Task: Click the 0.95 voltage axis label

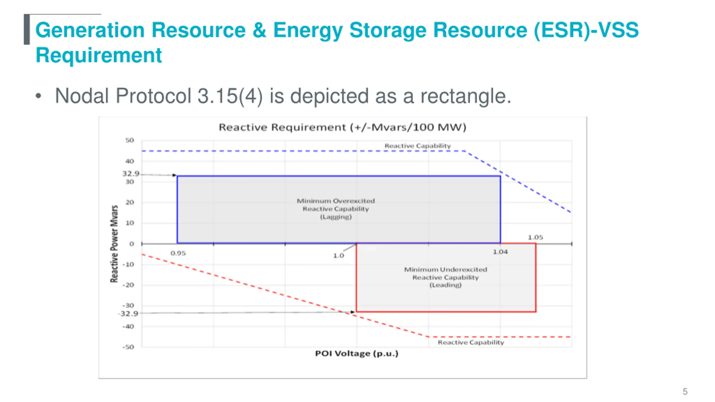Action: pyautogui.click(x=178, y=253)
